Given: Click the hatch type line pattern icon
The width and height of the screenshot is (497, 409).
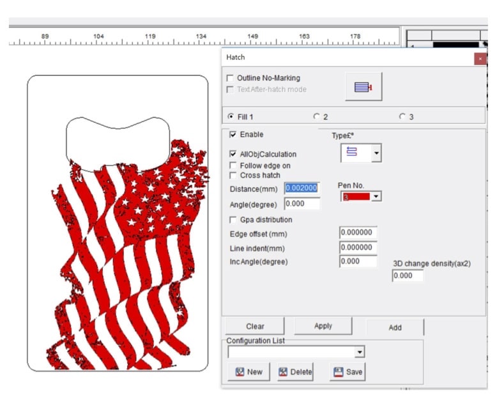Looking at the screenshot, I should point(352,152).
